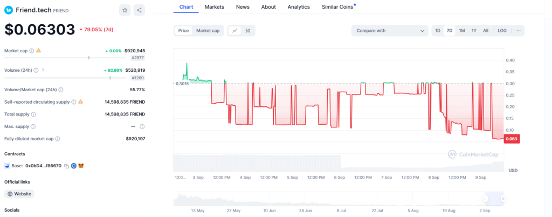Click the Market cap warning triangle icon

point(38,51)
